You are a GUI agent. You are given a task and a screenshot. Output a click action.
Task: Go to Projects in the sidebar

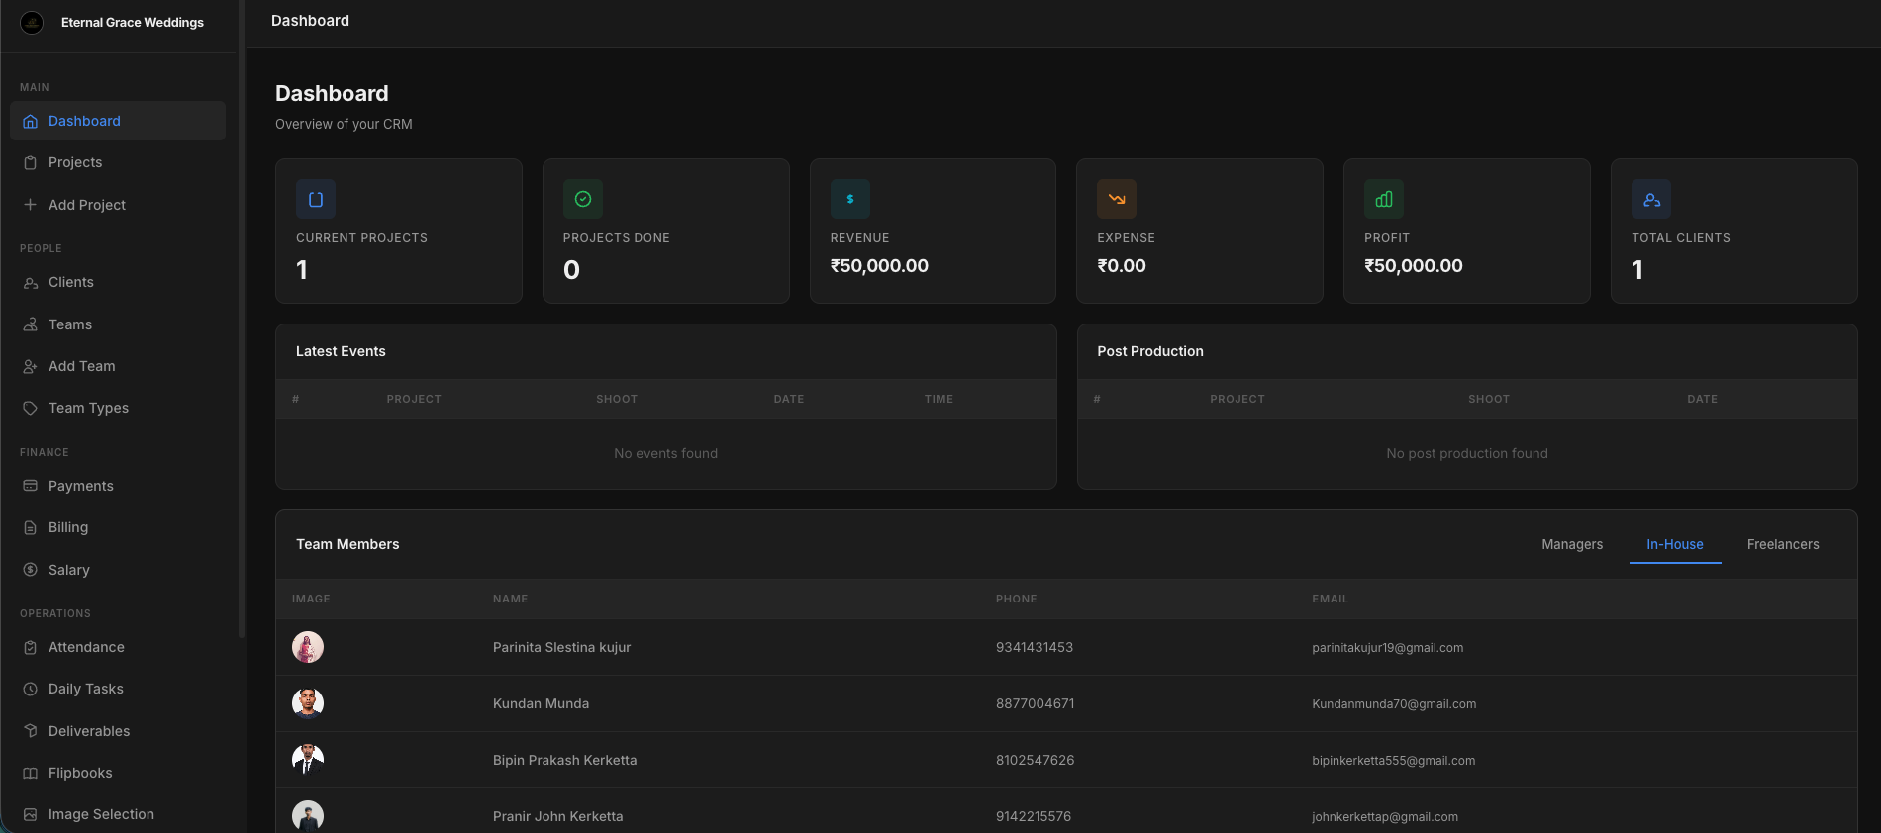tap(118, 162)
